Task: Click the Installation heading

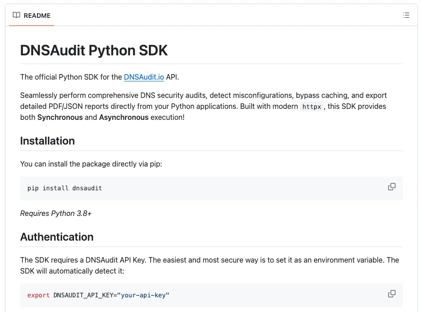Action: coord(47,141)
